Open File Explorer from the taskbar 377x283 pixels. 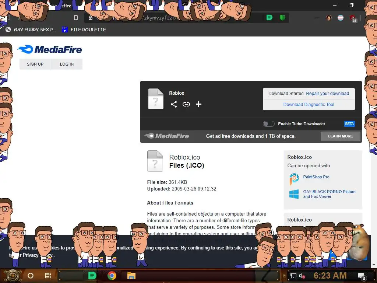[x=131, y=276]
